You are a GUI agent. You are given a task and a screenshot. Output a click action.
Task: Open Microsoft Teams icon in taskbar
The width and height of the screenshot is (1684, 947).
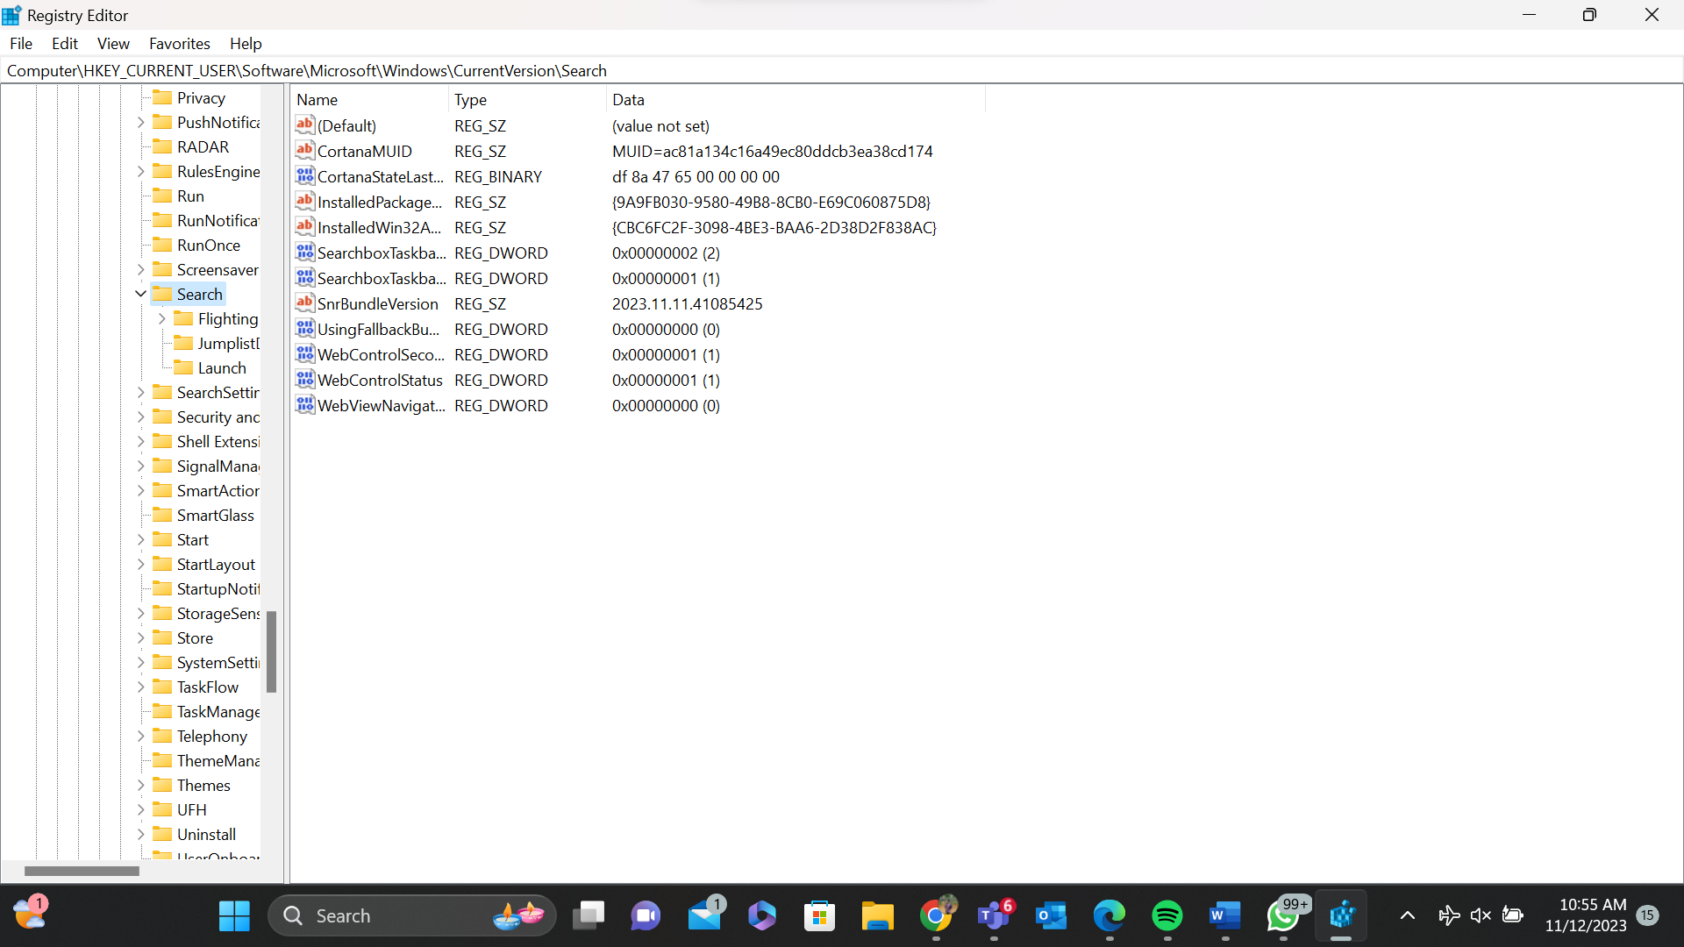point(992,915)
